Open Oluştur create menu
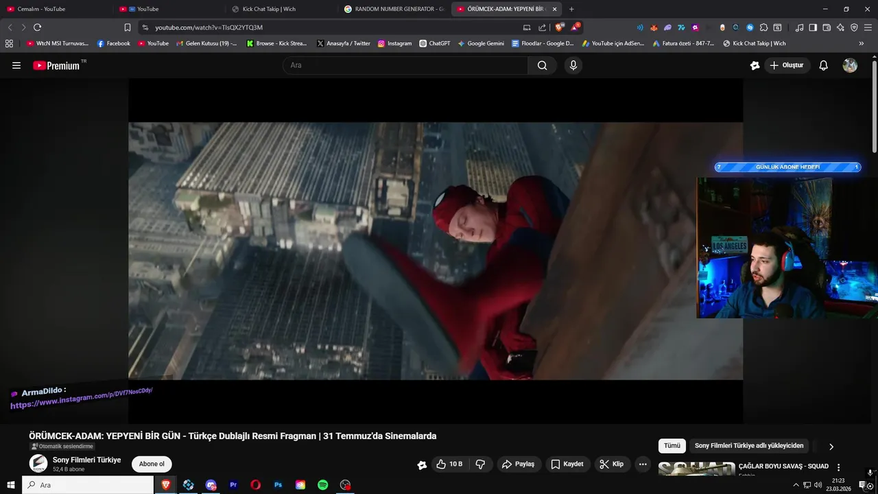The width and height of the screenshot is (878, 494). pyautogui.click(x=788, y=65)
